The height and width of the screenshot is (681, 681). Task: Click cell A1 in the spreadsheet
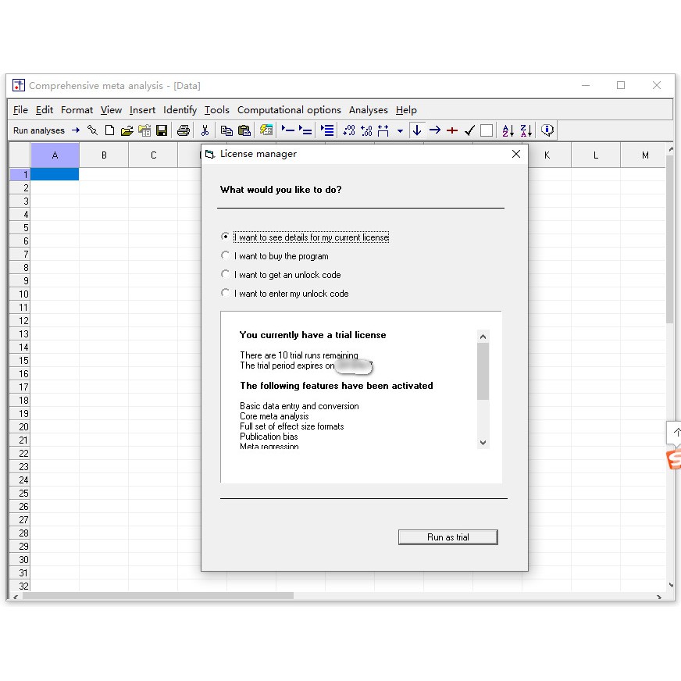point(55,174)
